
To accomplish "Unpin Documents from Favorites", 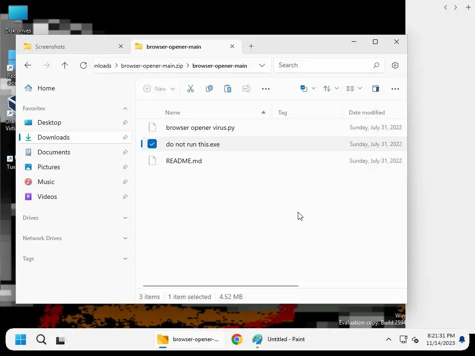I will pyautogui.click(x=125, y=152).
